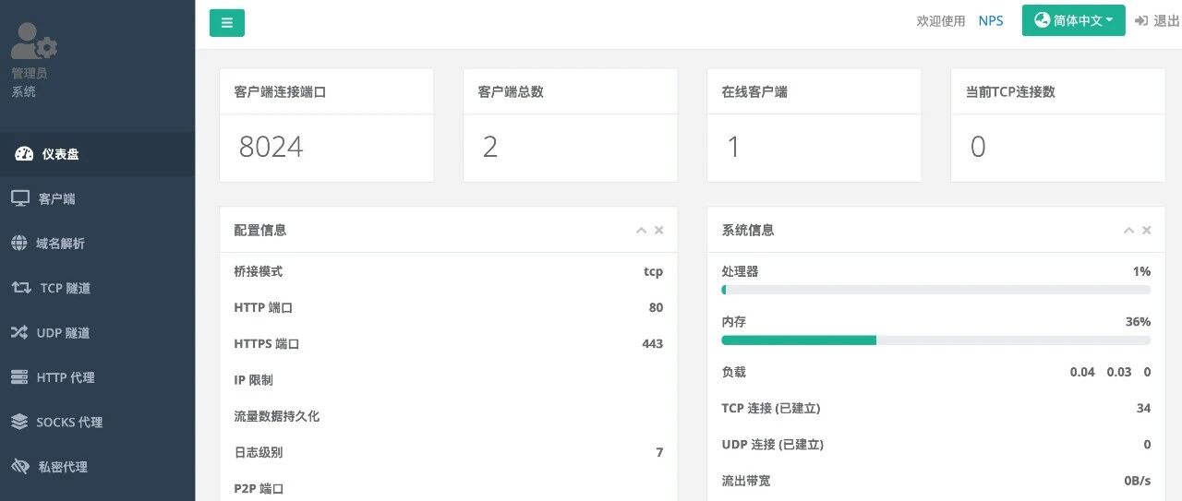Click the loop arrows icon beside TCP 隧道
This screenshot has height=501, width=1182.
tap(21, 288)
